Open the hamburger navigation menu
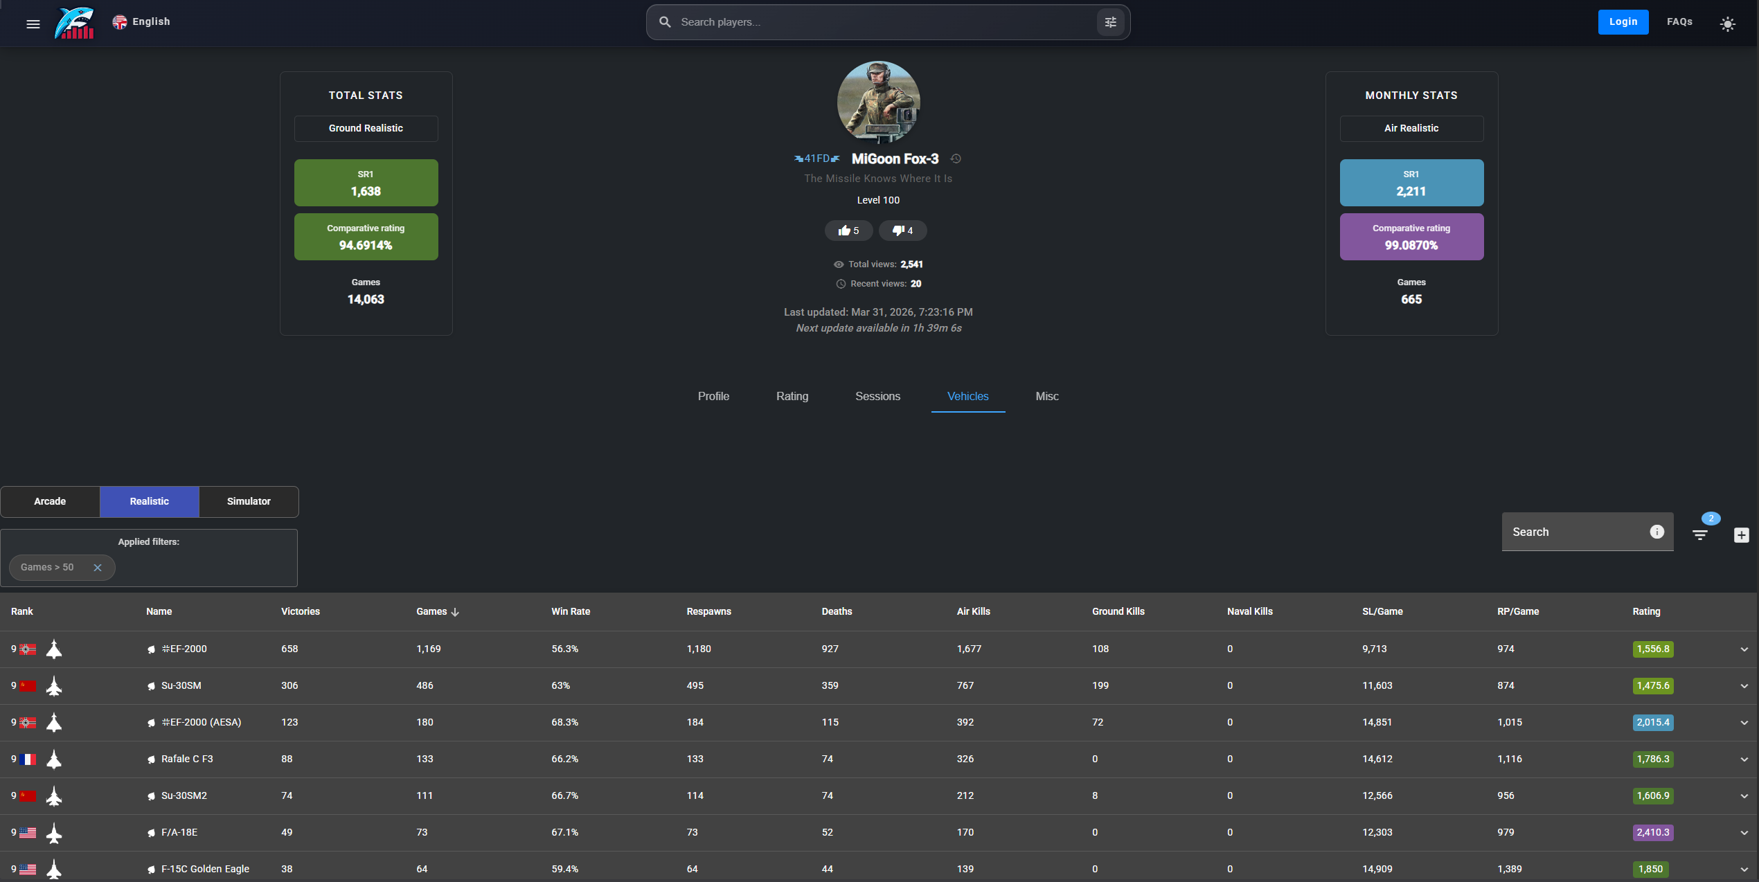 tap(33, 24)
